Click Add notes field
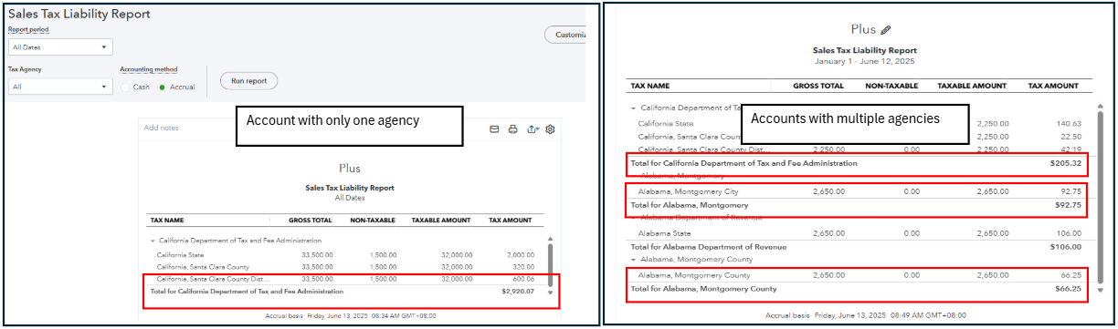Viewport: 1118px width, 329px height. (x=162, y=129)
